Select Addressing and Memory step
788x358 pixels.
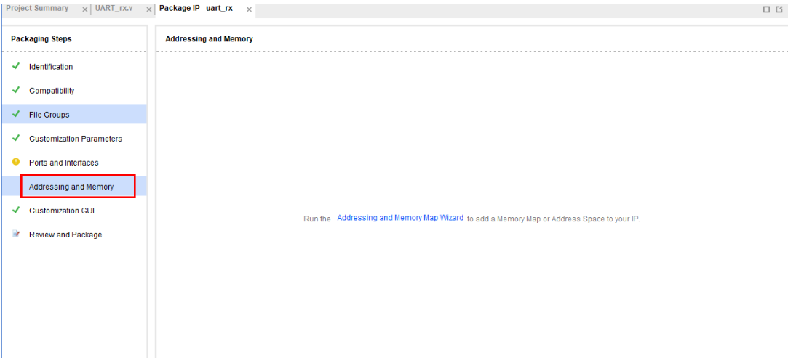(74, 187)
